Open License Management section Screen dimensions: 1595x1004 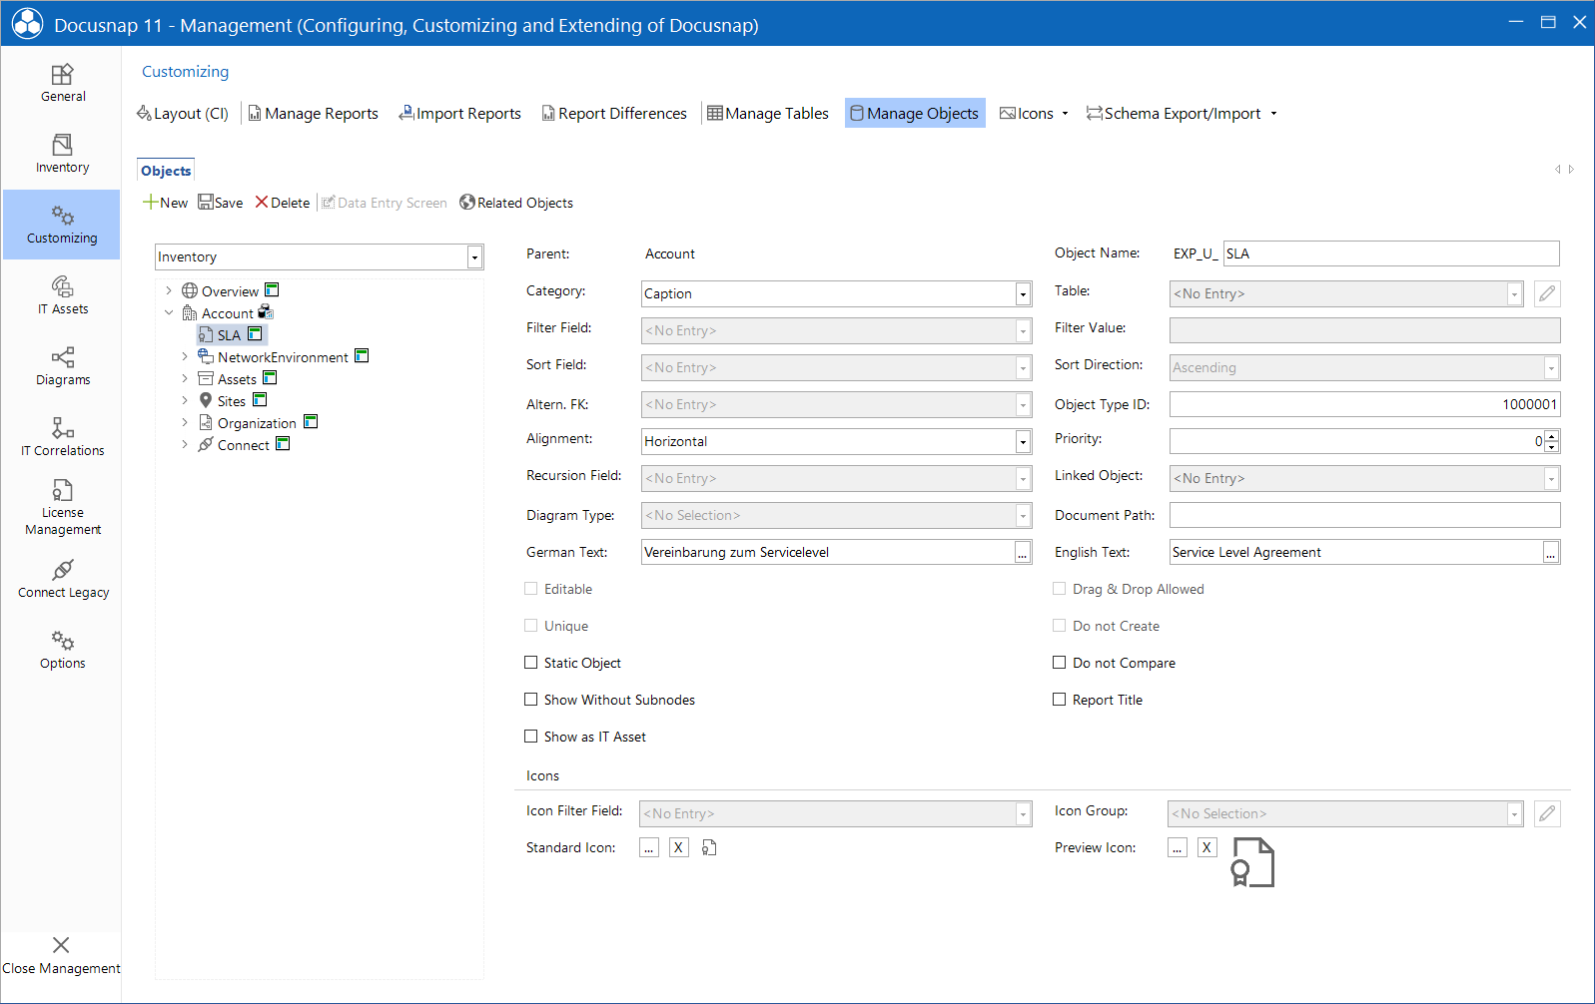(62, 509)
